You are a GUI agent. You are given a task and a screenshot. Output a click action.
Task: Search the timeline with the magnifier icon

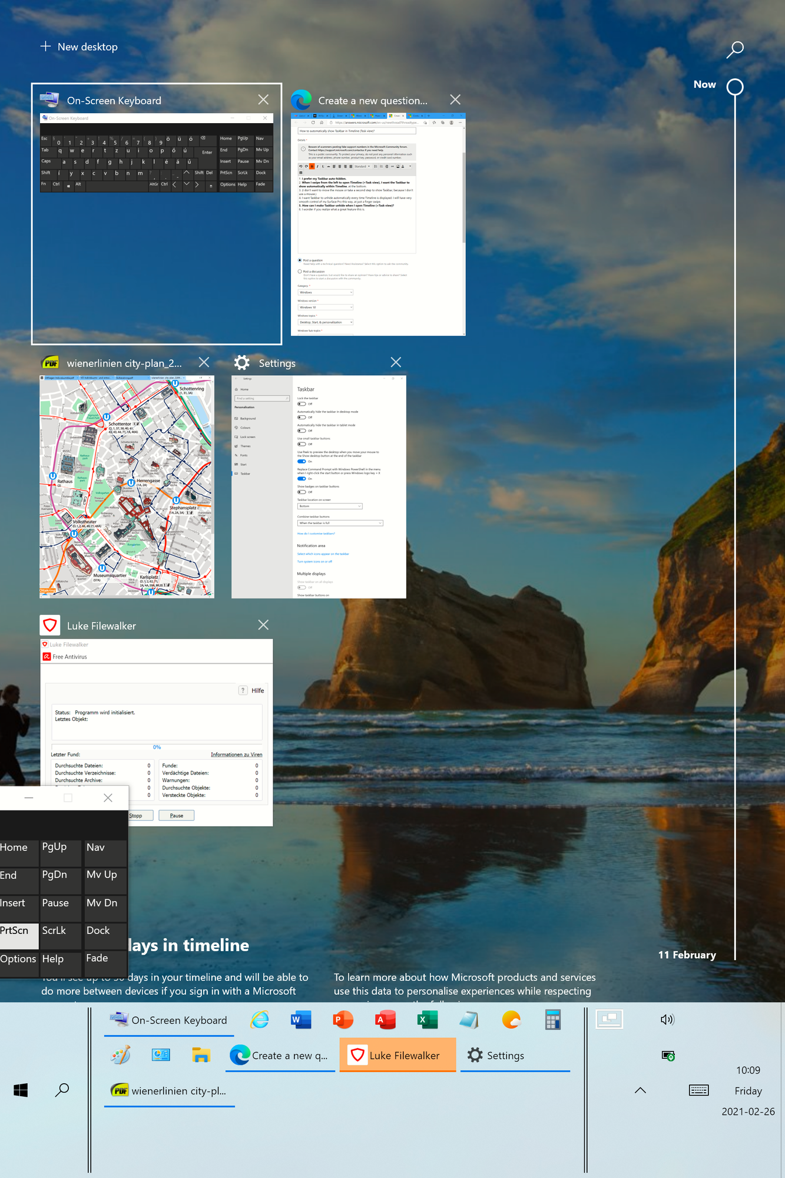click(734, 49)
